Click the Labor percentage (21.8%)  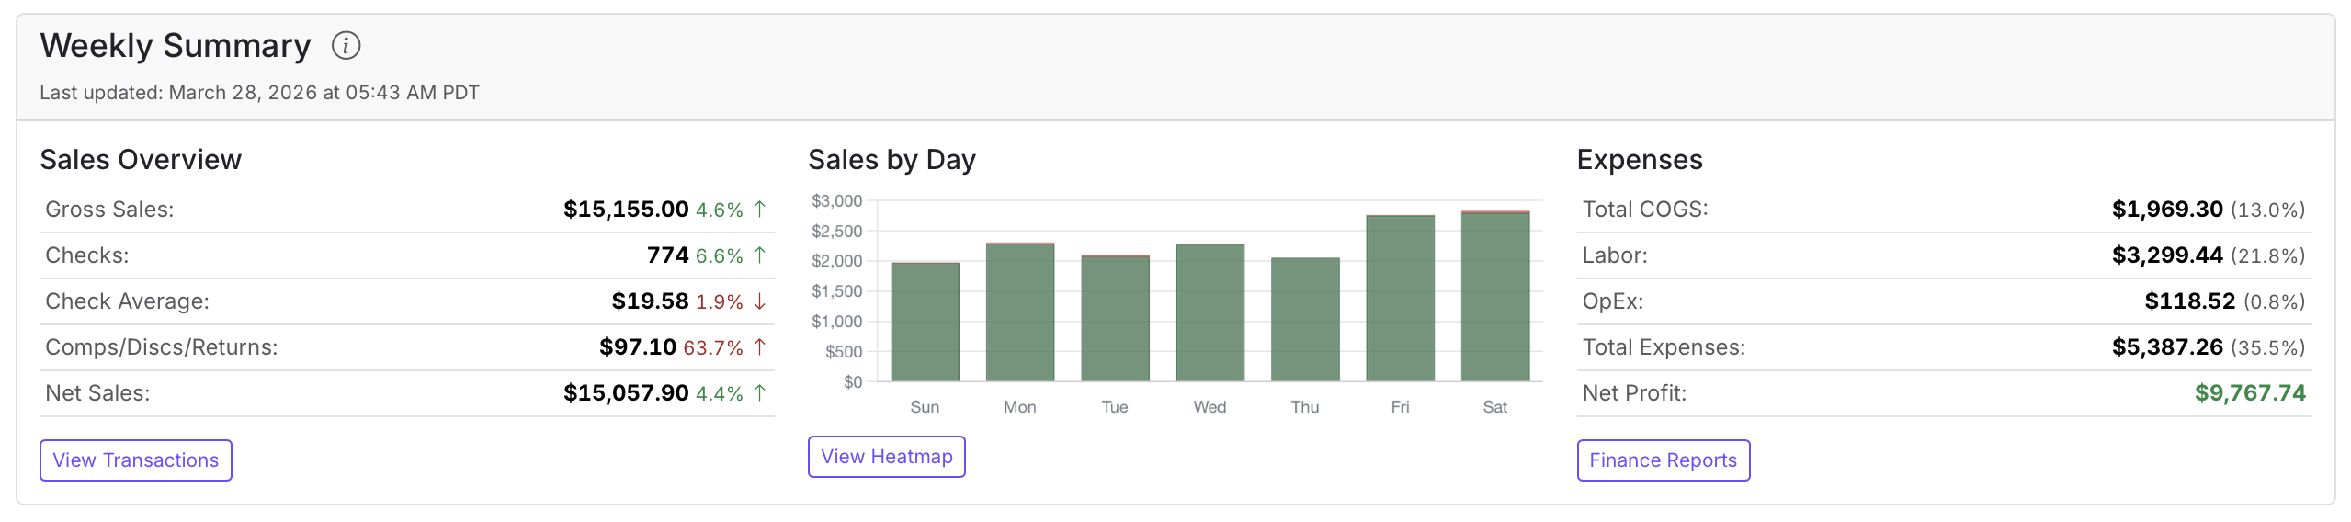(2268, 255)
